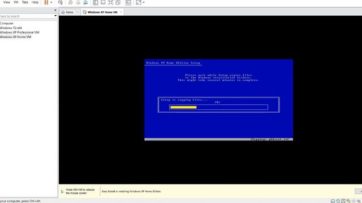
Task: Click the Send Ctrl+Alt+Del toolbar icon
Action: tap(61, 2)
